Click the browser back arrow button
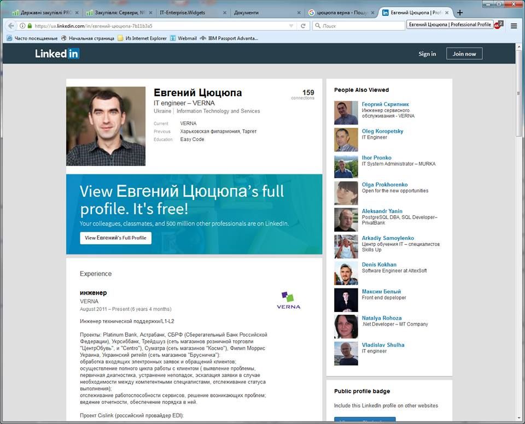The width and height of the screenshot is (525, 424). pos(11,26)
